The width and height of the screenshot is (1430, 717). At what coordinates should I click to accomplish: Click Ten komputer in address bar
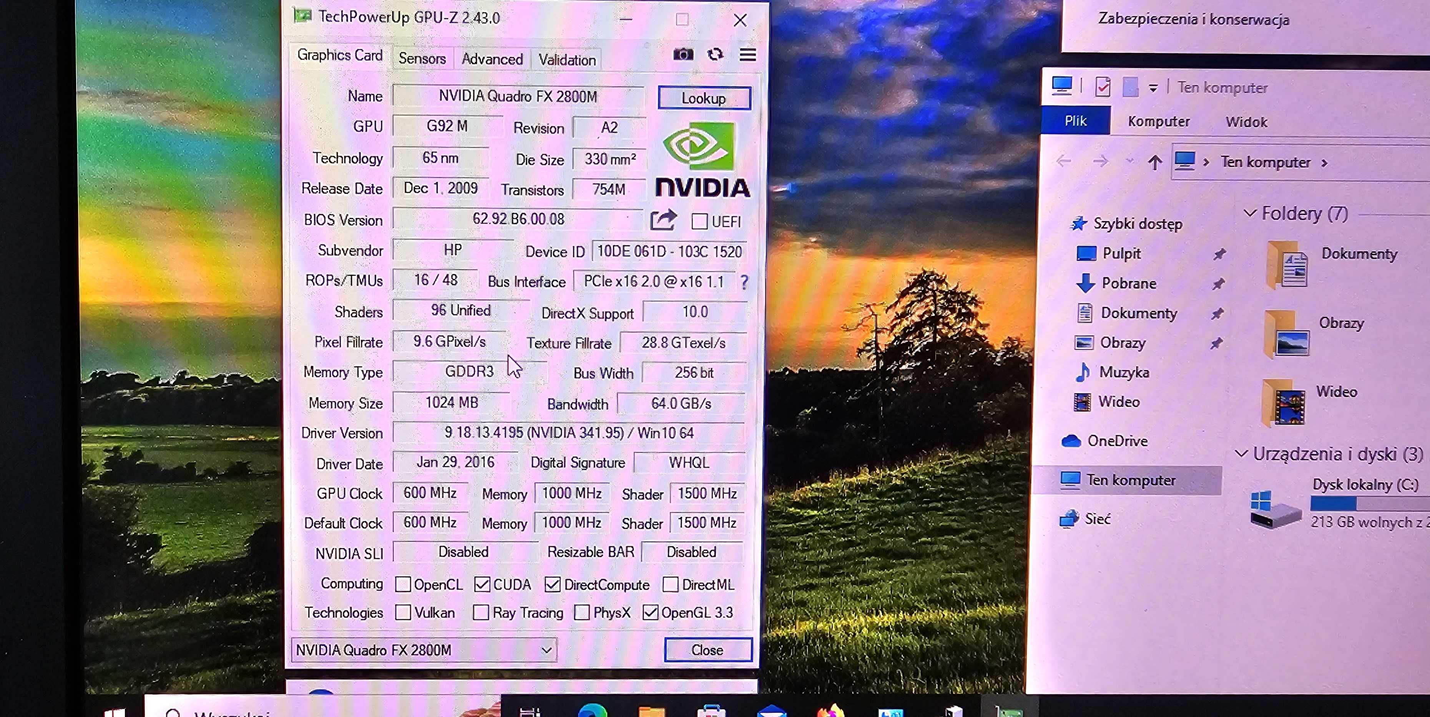click(1265, 162)
